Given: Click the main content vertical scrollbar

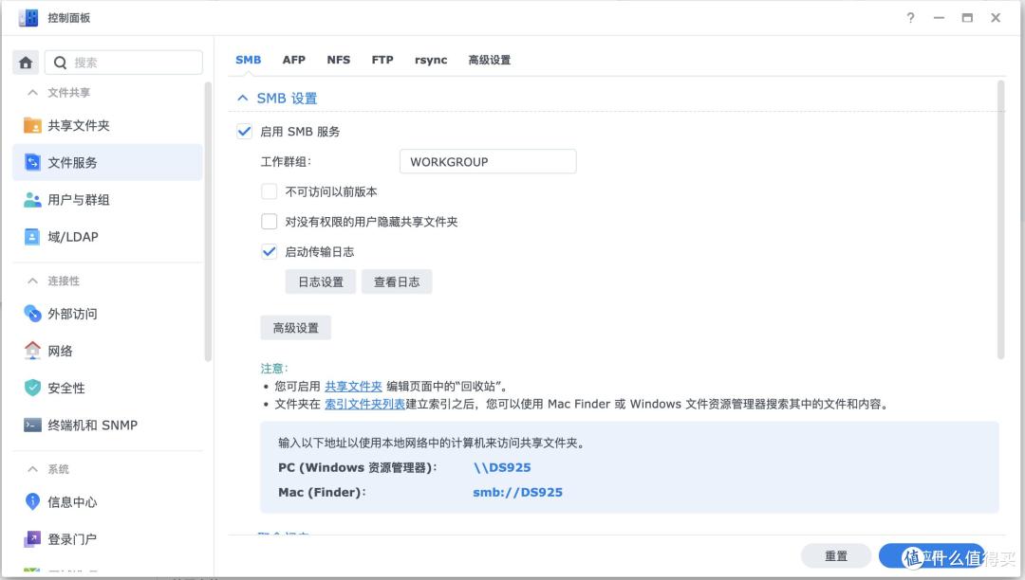Looking at the screenshot, I should pos(1000,219).
